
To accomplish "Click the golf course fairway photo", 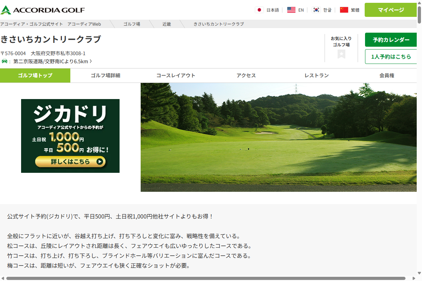I will pos(279,137).
